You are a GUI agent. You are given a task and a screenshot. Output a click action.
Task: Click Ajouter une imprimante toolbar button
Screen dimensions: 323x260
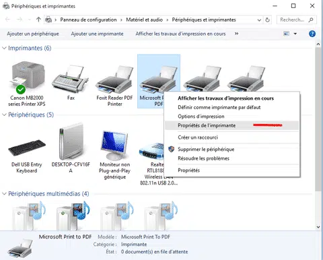point(97,34)
